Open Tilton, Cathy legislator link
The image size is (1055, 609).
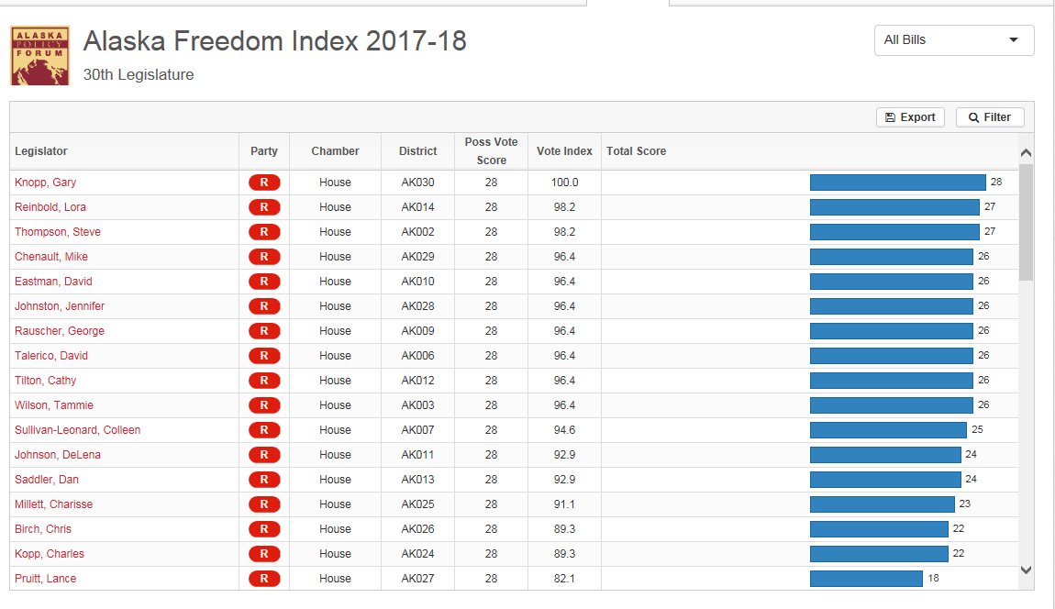(45, 381)
